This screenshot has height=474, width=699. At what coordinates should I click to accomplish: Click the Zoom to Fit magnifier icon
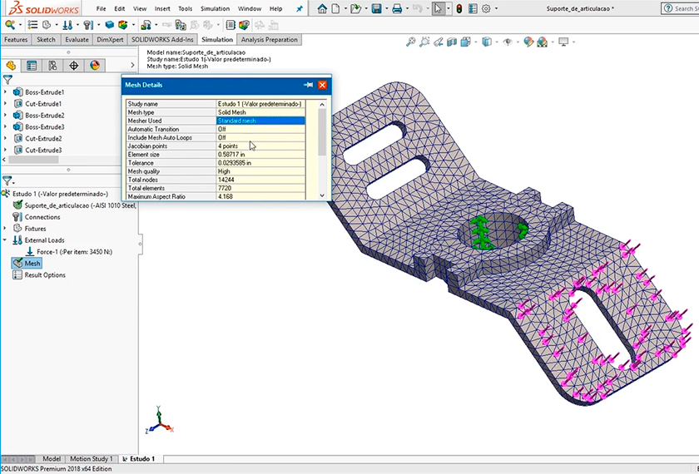coord(411,42)
